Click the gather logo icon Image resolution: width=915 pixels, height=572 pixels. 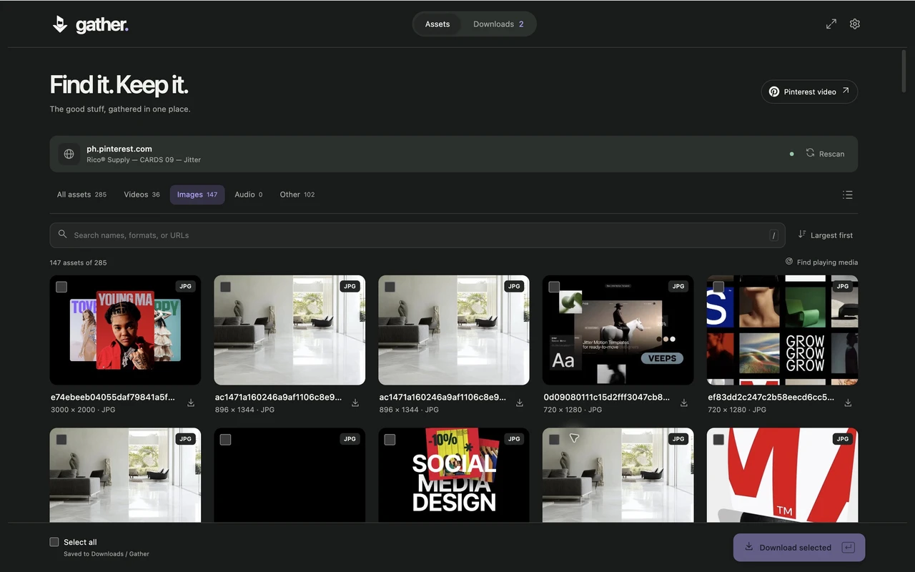pos(60,24)
